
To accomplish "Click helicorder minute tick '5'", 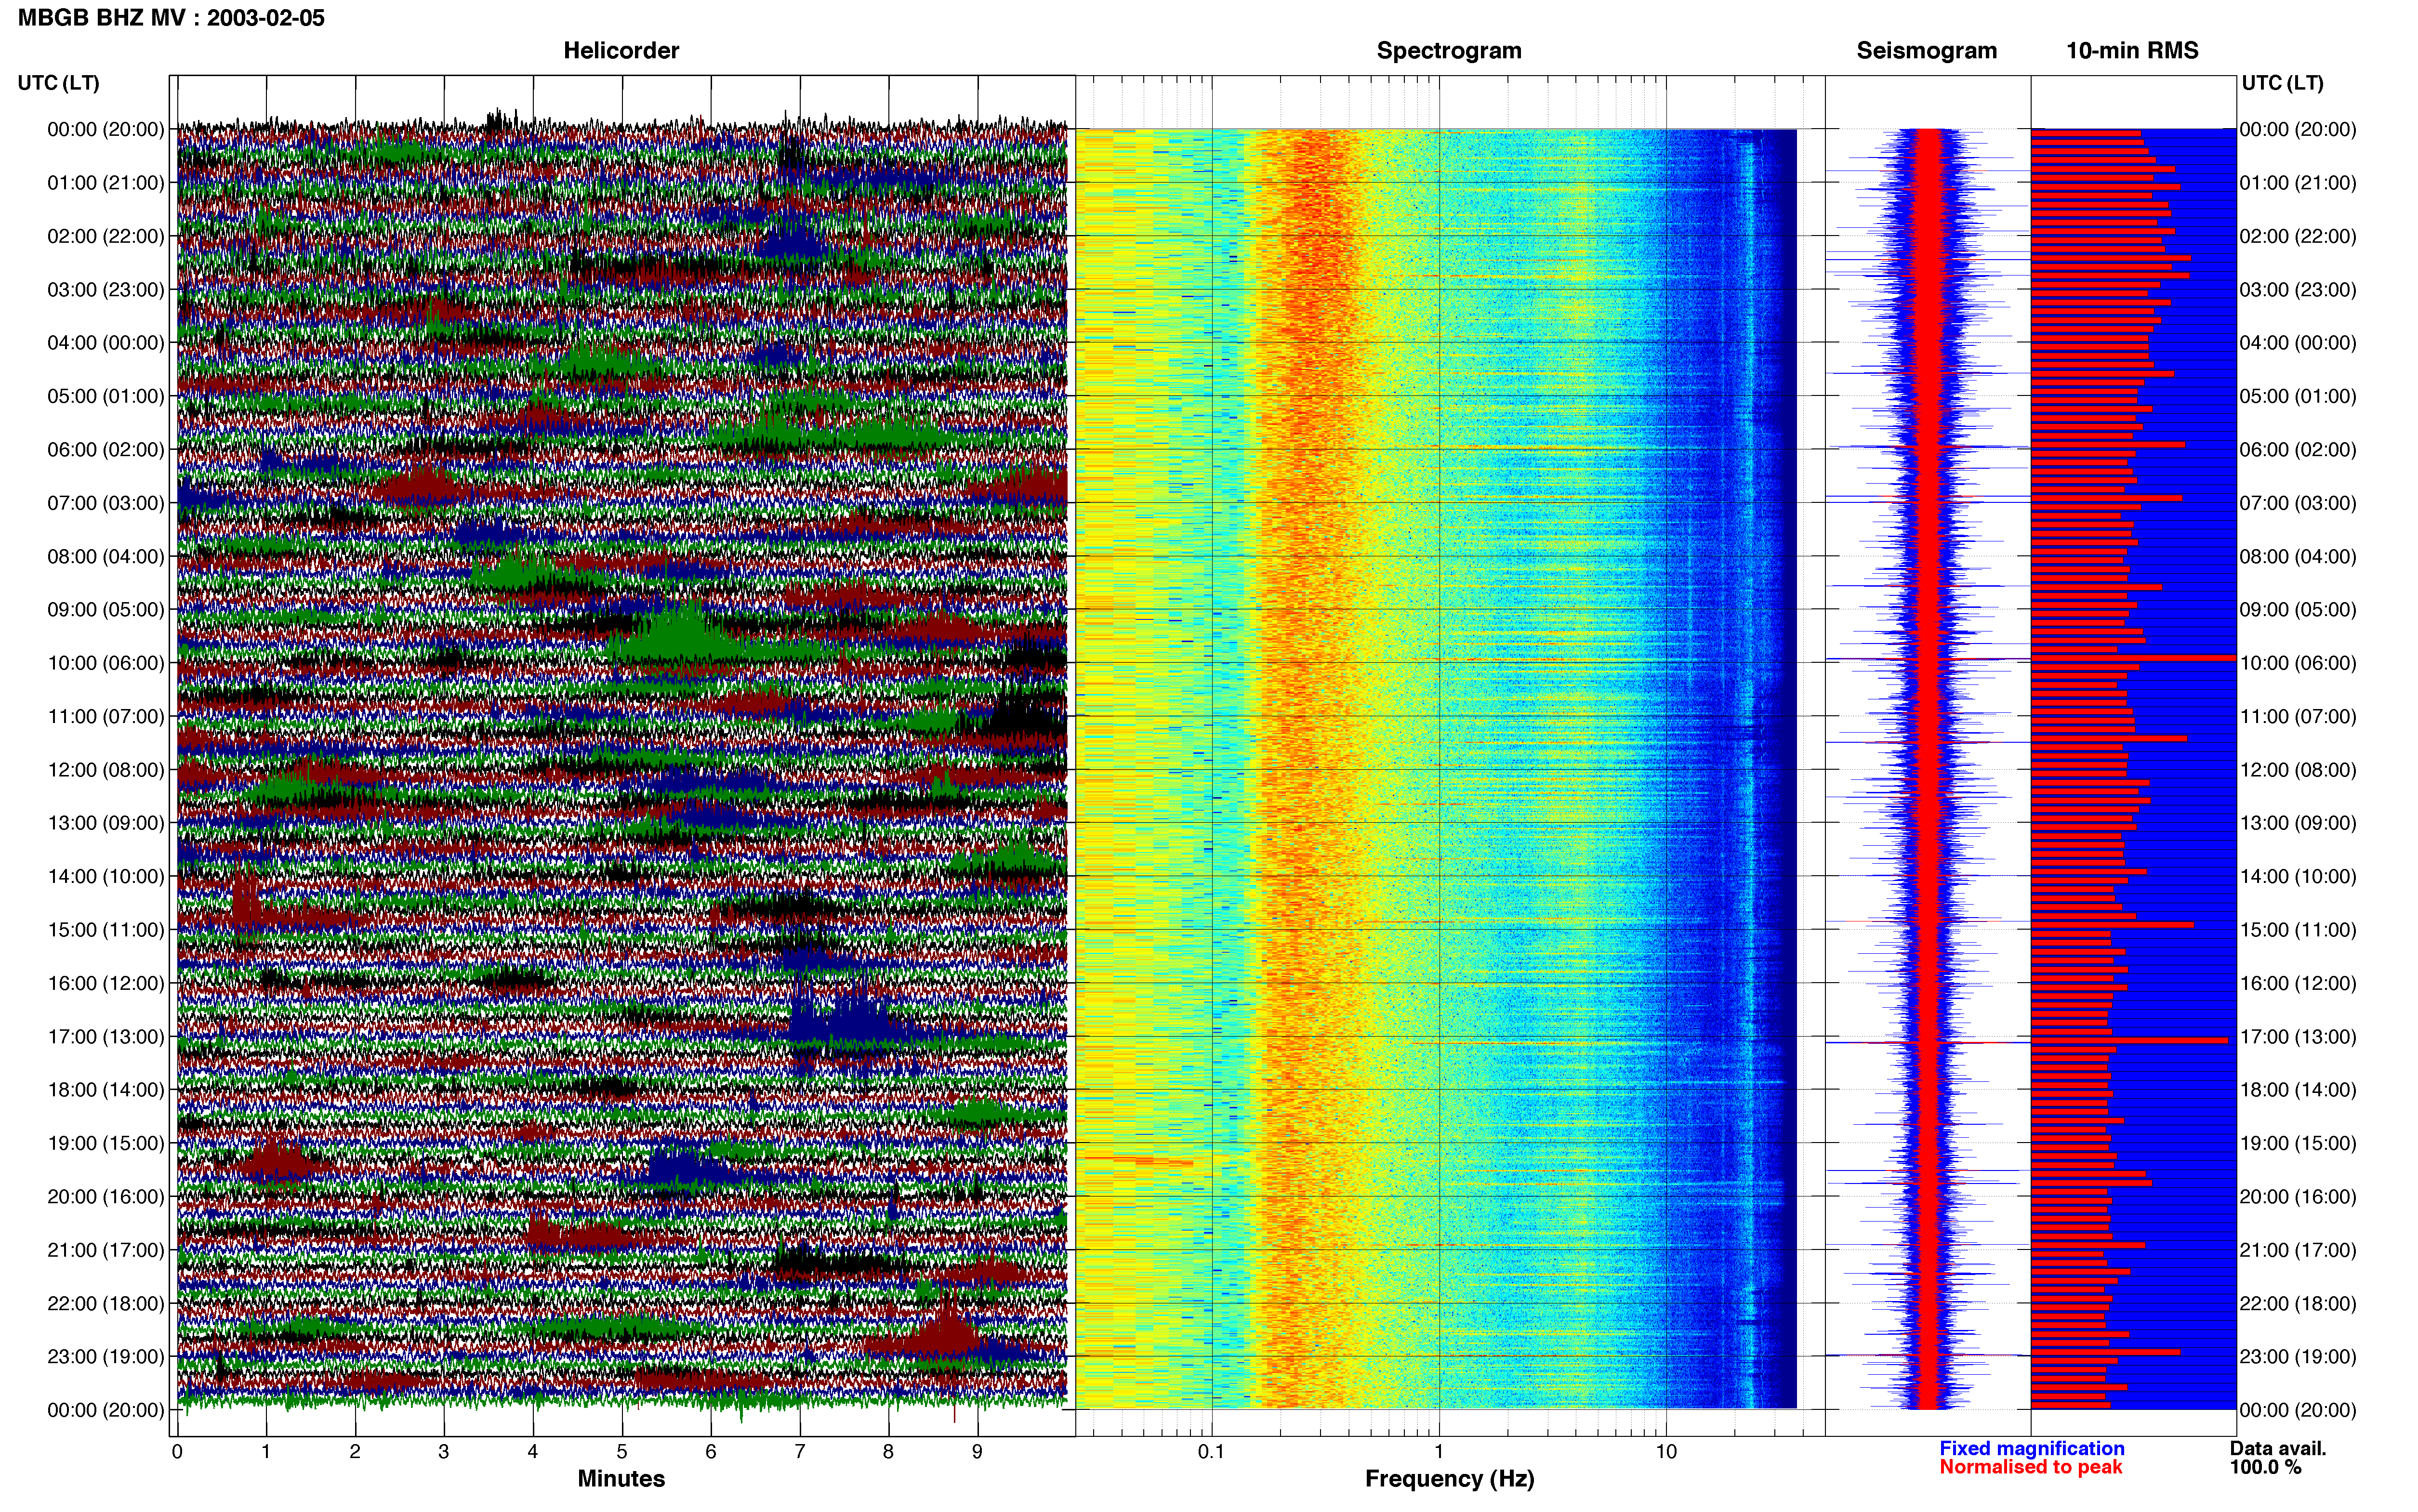I will click(622, 1452).
